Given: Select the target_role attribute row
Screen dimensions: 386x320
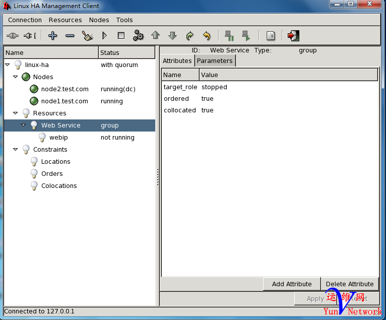Looking at the screenshot, I should 270,87.
